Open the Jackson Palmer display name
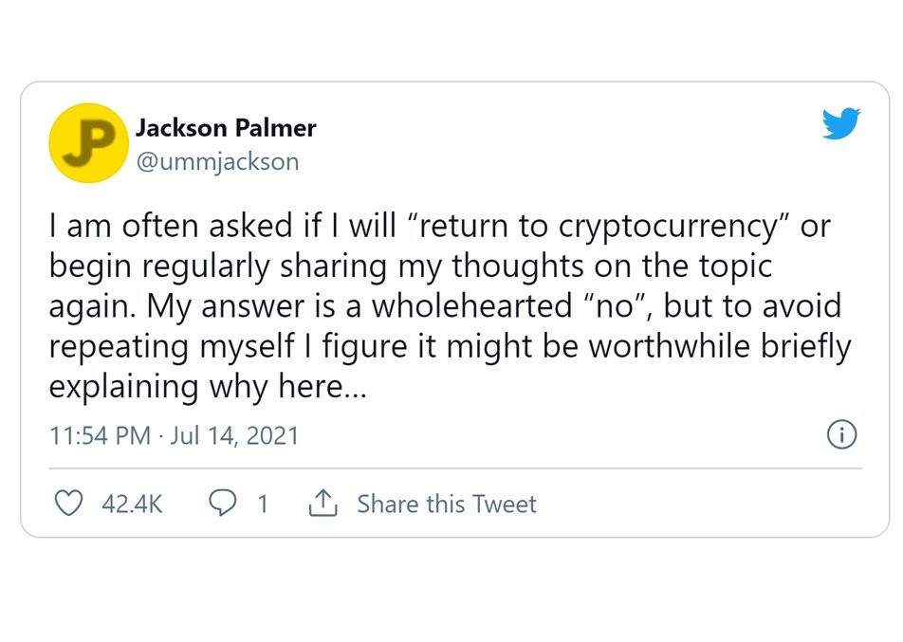The height and width of the screenshot is (642, 903). pyautogui.click(x=226, y=128)
